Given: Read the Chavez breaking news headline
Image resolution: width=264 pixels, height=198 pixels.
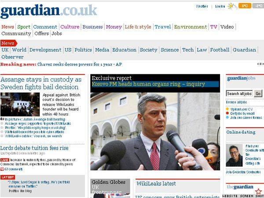Looking at the screenshot, I should [x=80, y=64].
